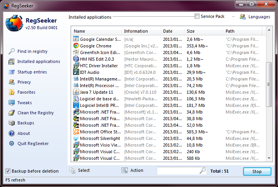Screen dimensions: 278x187
Task: Click the Google Chrome app icon
Action: coord(76,46)
